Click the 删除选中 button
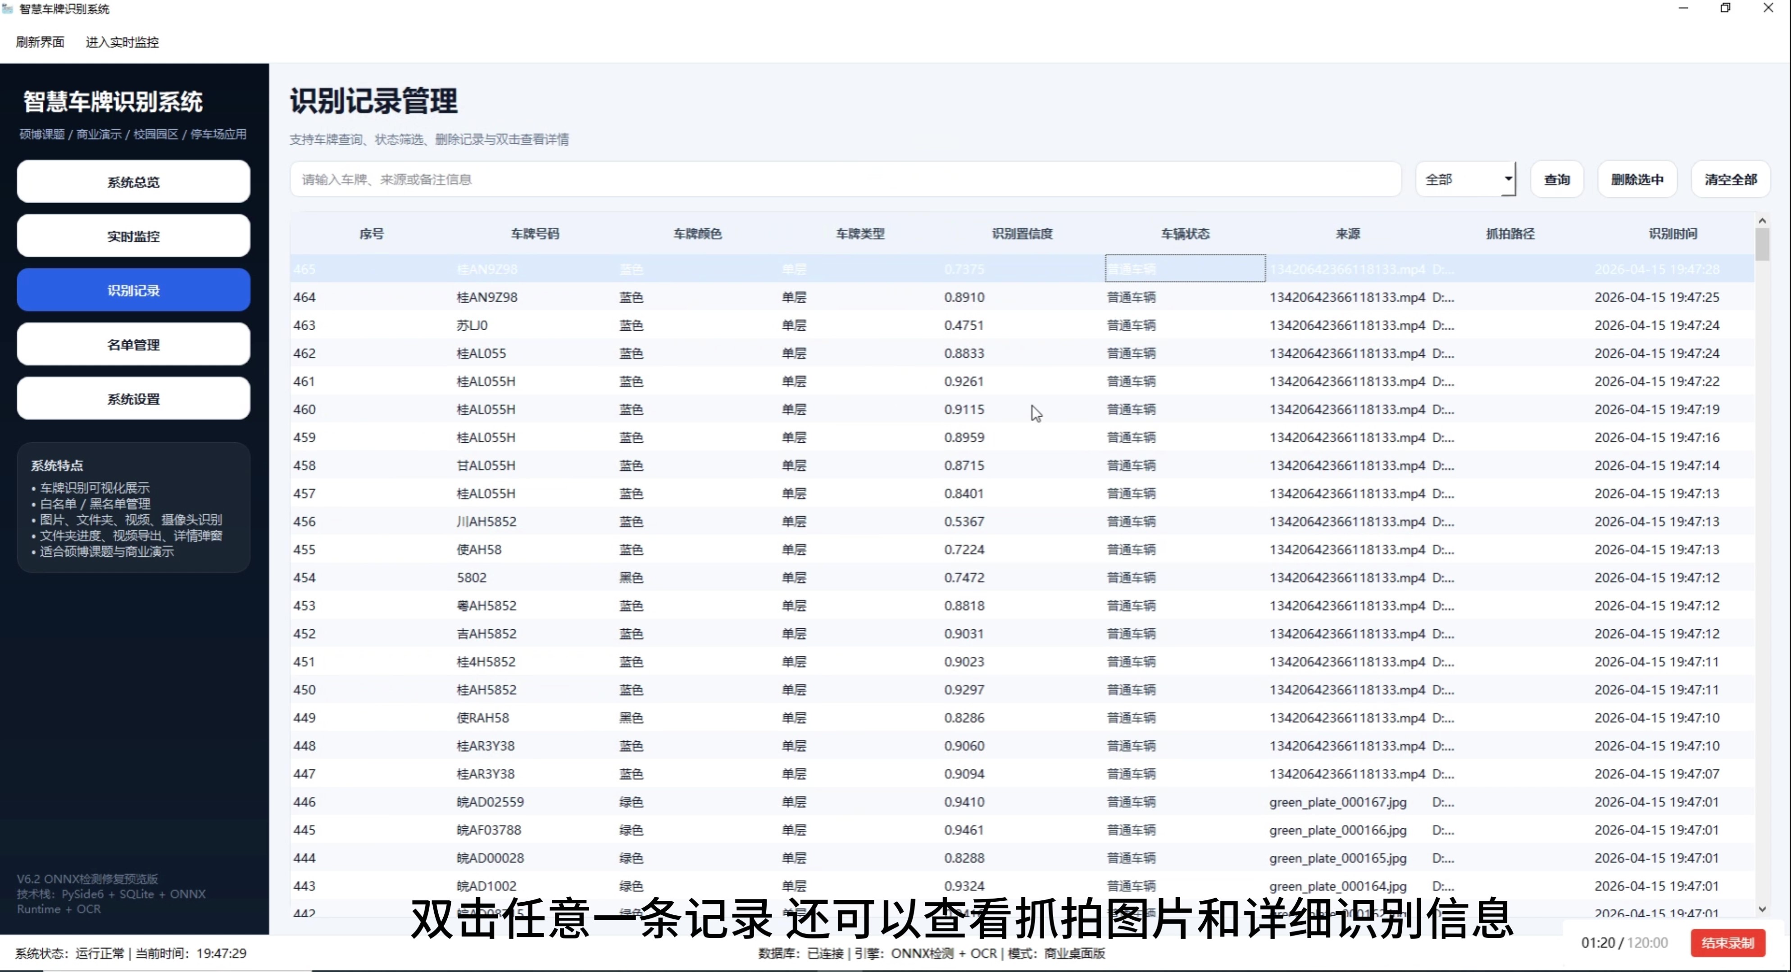1791x972 pixels. point(1636,179)
